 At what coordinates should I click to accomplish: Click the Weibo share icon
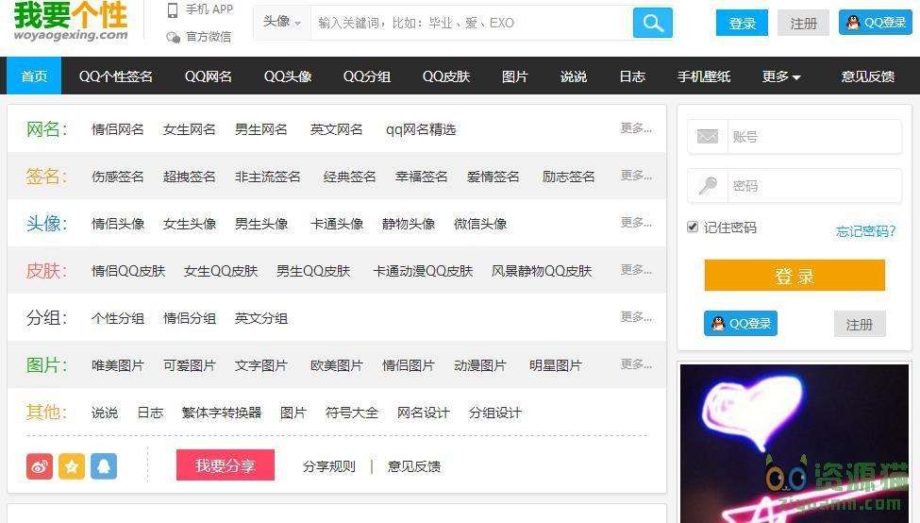[x=40, y=466]
